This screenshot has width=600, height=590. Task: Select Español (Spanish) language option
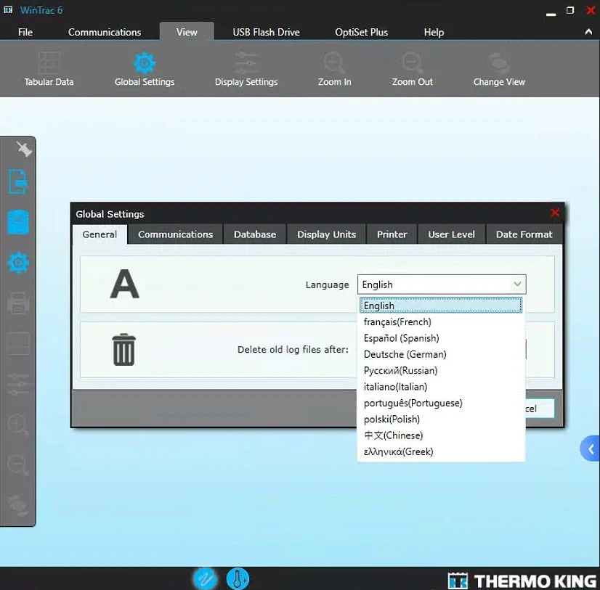click(441, 338)
